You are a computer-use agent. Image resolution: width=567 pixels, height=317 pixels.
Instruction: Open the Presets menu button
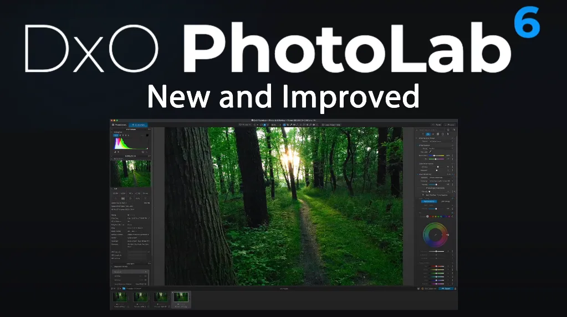pos(449,125)
